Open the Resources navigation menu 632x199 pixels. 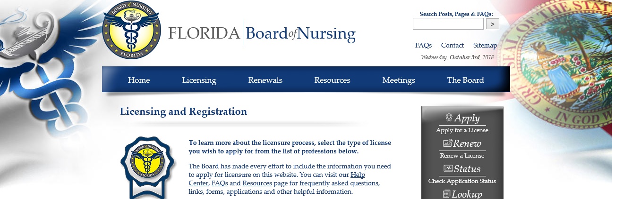point(332,80)
